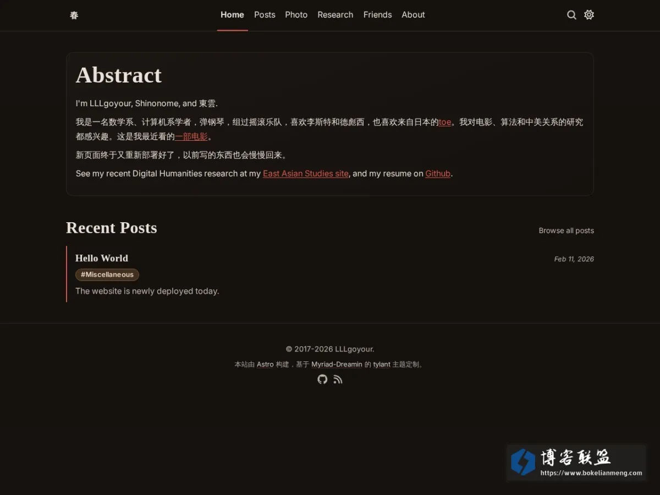The image size is (660, 495).
Task: Click the 春 site logo
Action: [x=74, y=15]
